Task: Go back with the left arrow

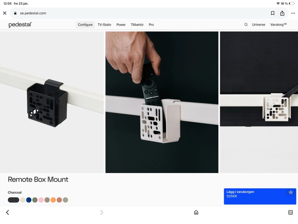Action: (x=7, y=212)
